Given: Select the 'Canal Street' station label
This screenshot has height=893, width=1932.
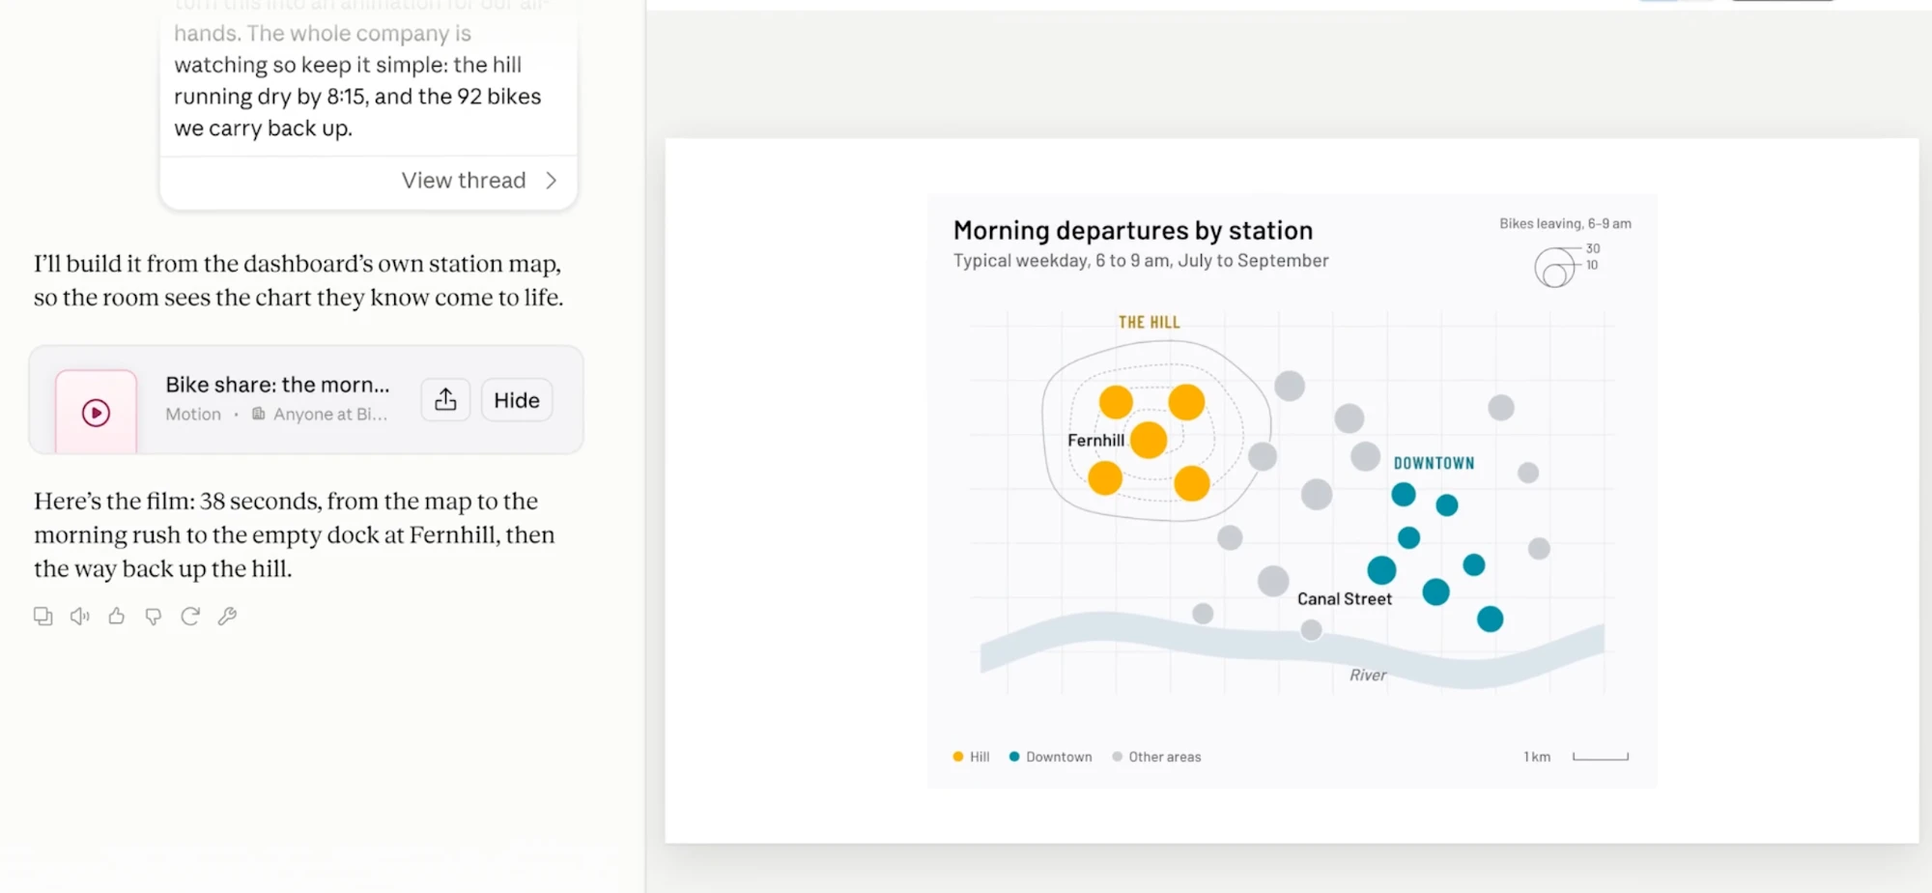Looking at the screenshot, I should click(x=1345, y=599).
